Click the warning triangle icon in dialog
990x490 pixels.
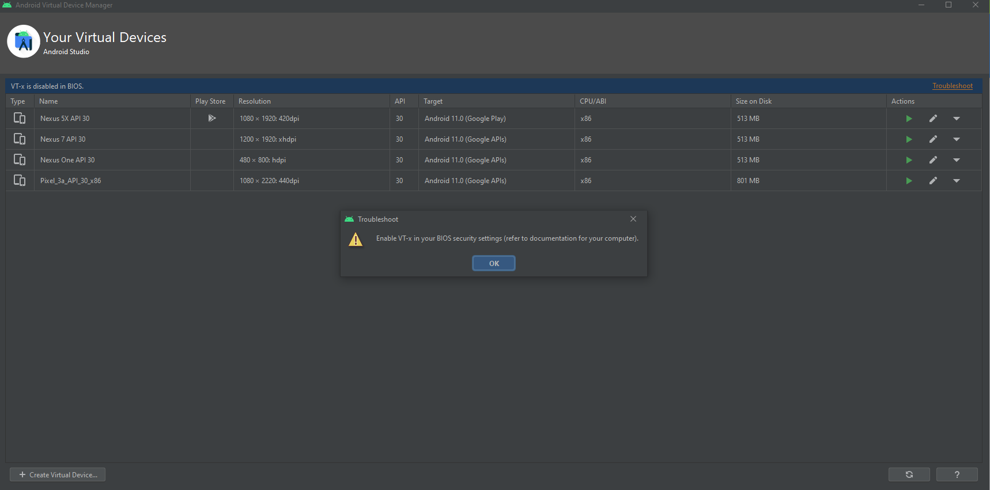pyautogui.click(x=356, y=239)
